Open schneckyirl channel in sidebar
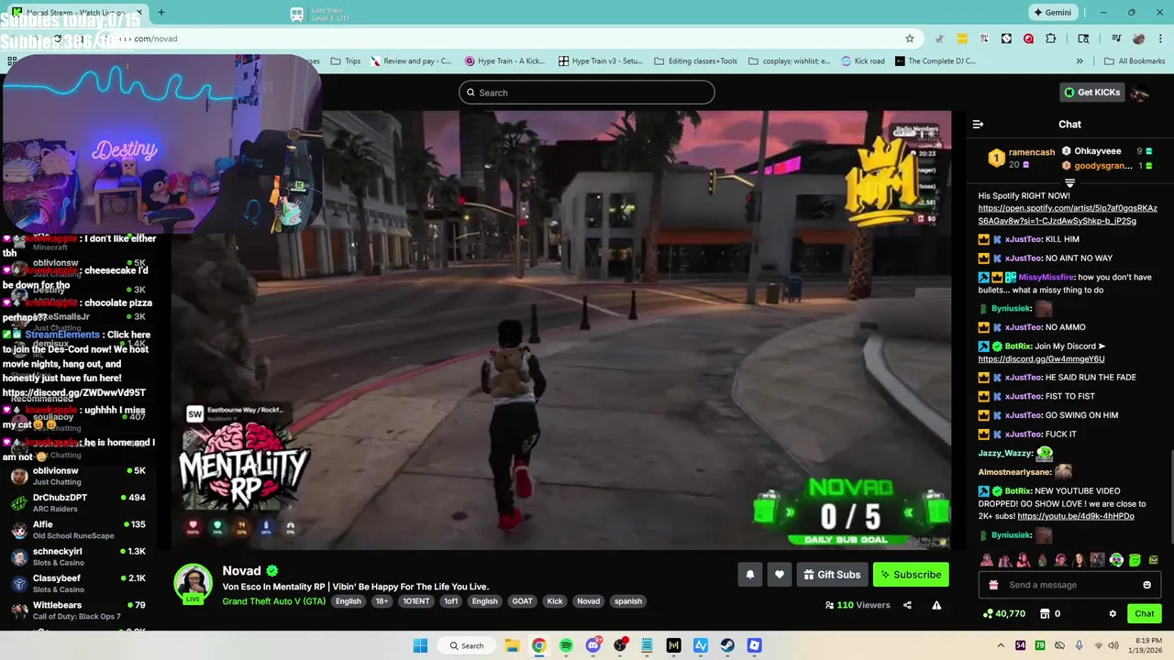The image size is (1174, 660). [78, 556]
